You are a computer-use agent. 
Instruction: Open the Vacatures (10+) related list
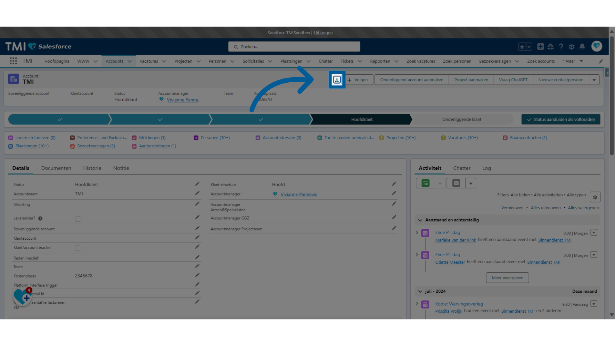tap(463, 138)
